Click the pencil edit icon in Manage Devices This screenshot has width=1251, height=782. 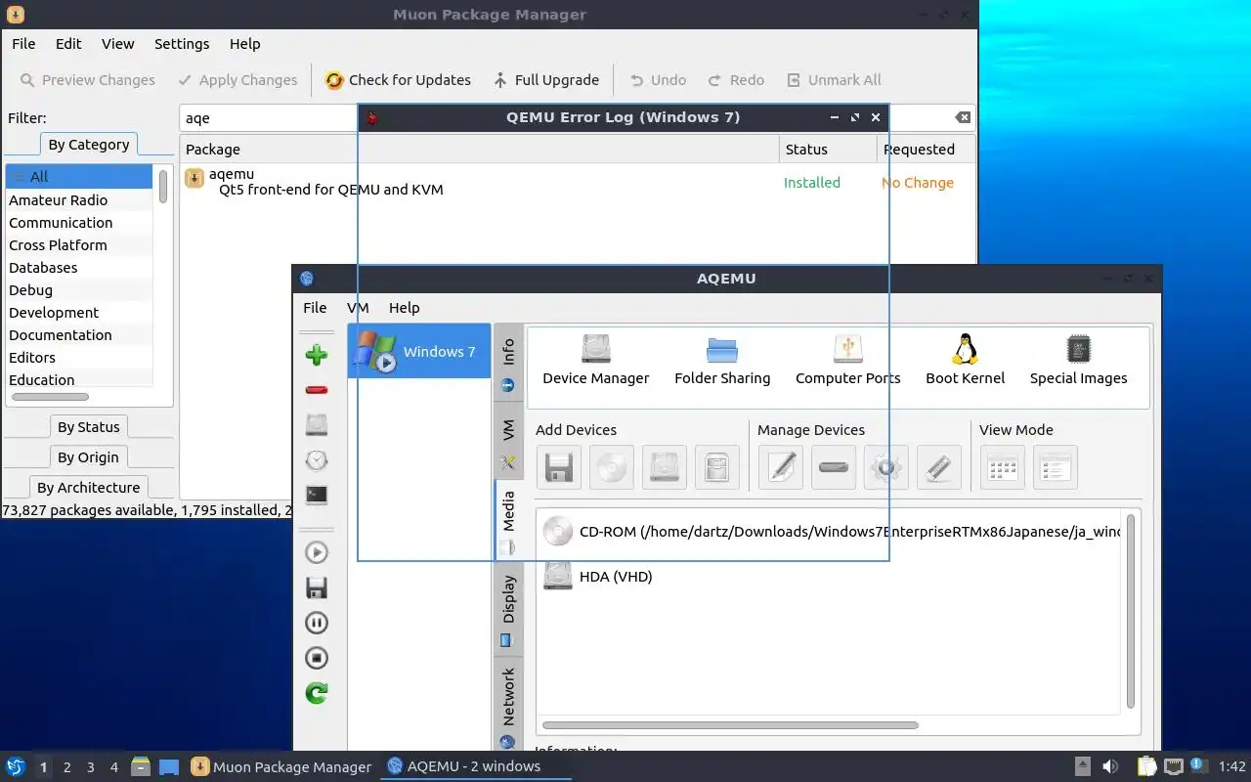click(781, 467)
